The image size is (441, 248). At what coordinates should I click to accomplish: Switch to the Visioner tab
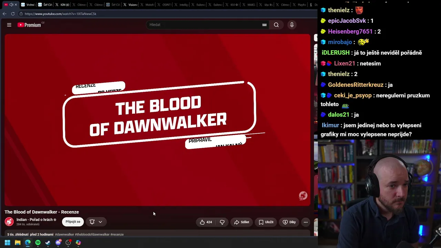(x=130, y=4)
